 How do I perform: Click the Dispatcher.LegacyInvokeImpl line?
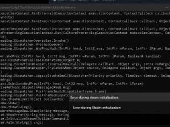pos(85,76)
